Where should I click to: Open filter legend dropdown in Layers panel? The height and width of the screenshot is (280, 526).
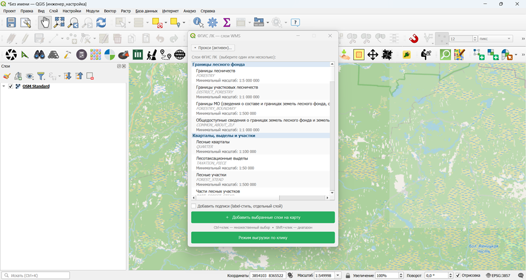(x=41, y=76)
